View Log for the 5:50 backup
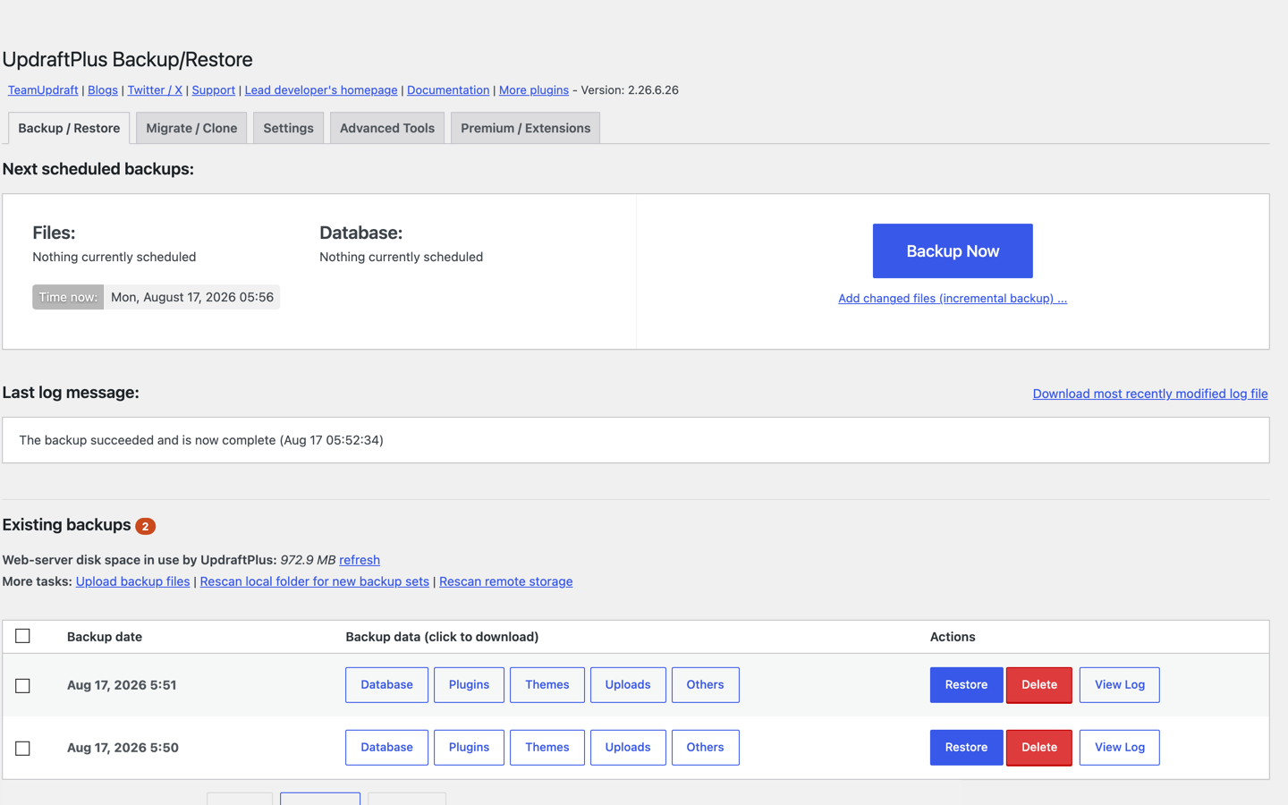Viewport: 1288px width, 805px height. click(1120, 748)
